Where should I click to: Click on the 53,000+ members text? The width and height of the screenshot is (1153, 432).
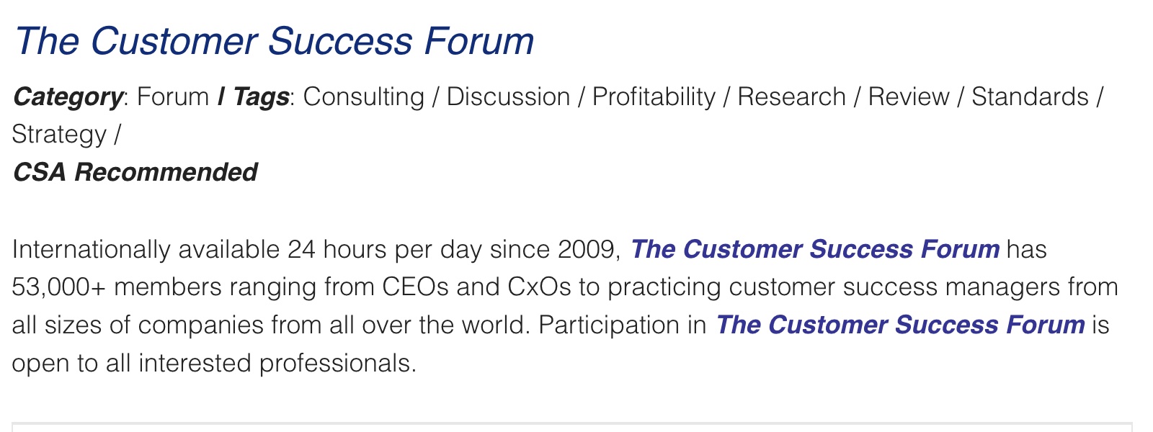117,287
